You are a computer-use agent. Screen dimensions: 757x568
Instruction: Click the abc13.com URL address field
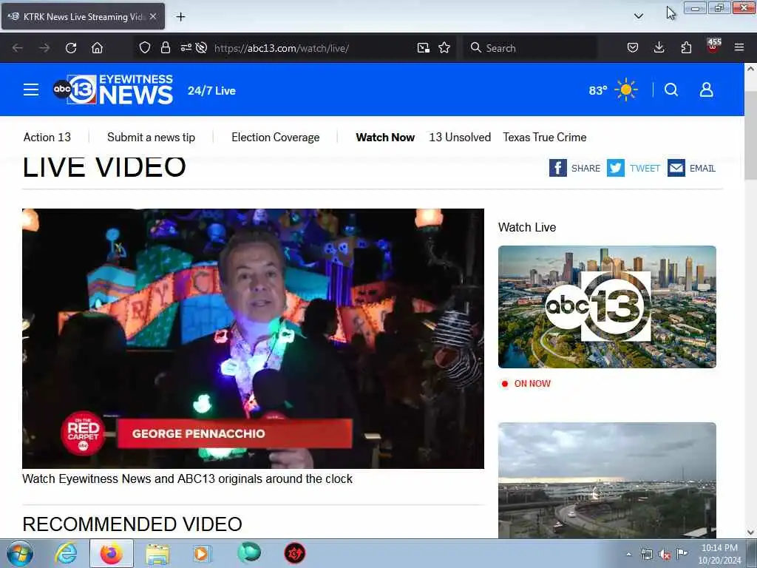click(282, 48)
